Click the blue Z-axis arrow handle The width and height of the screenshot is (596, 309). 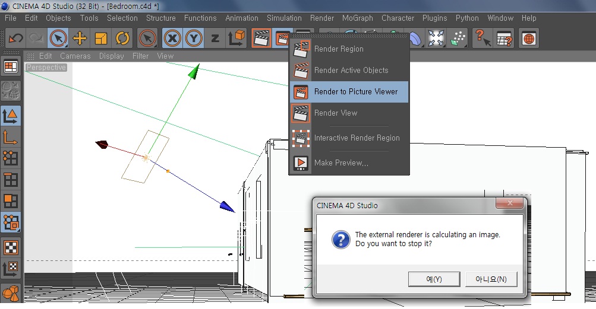coord(227,206)
